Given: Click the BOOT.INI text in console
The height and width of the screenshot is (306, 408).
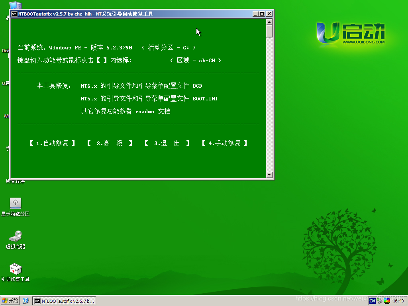Looking at the screenshot, I should point(205,99).
